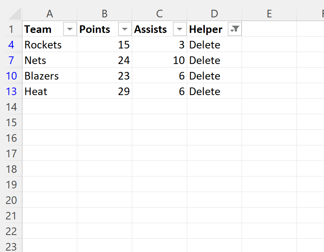Viewport: 324px width, 252px height.
Task: Select column B header
Action: pyautogui.click(x=104, y=14)
